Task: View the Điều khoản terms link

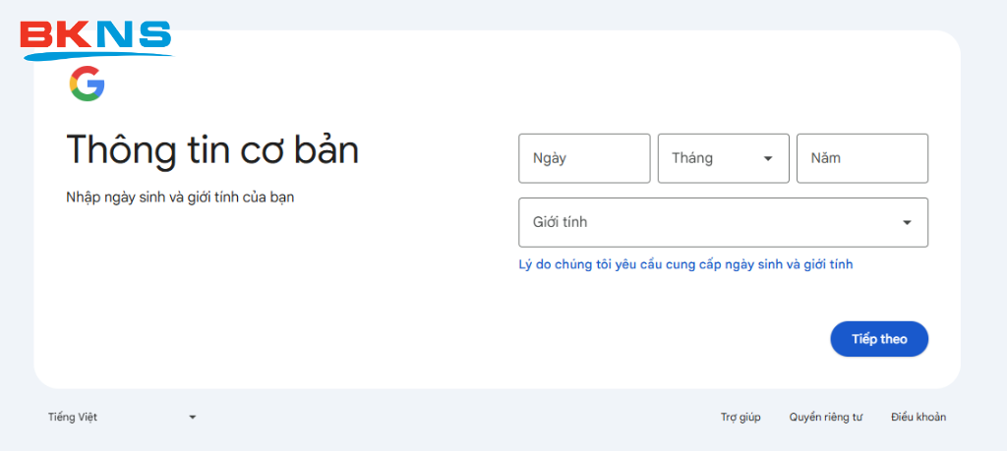Action: pyautogui.click(x=918, y=418)
